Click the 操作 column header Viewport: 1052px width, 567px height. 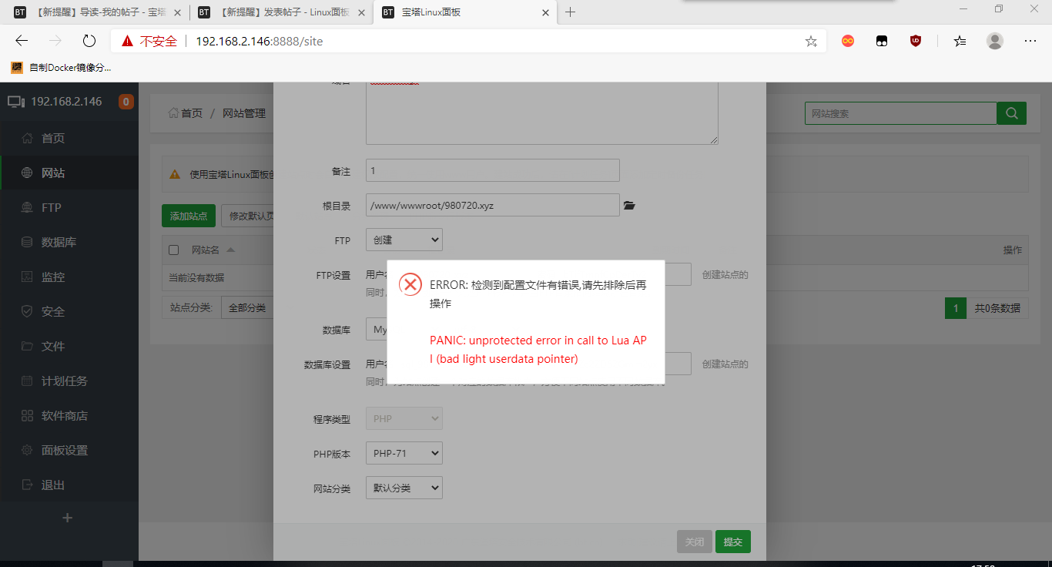(x=1012, y=250)
